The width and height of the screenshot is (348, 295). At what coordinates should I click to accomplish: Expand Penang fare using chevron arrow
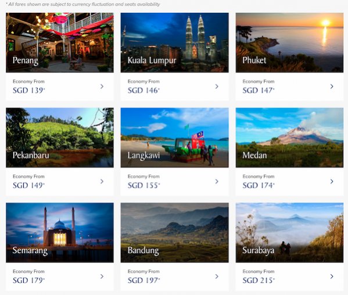click(102, 87)
